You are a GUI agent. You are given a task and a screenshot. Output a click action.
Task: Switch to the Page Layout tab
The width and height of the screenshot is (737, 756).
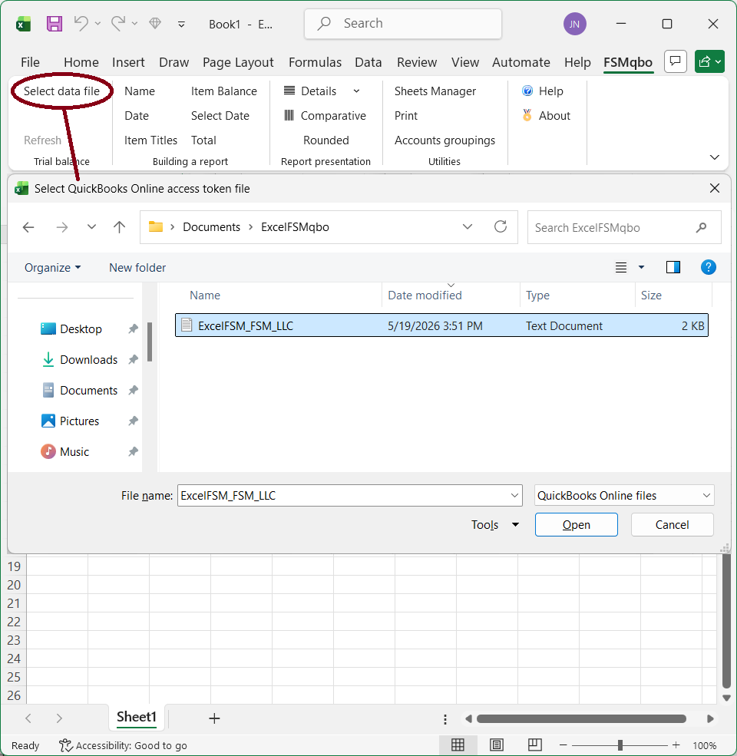tap(238, 62)
